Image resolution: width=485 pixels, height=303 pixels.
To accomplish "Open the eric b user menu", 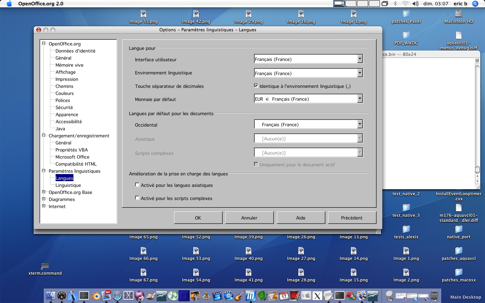I will click(460, 4).
